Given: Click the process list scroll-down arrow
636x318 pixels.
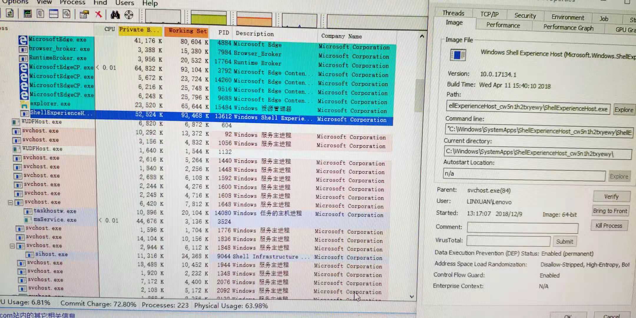Looking at the screenshot, I should tap(412, 297).
